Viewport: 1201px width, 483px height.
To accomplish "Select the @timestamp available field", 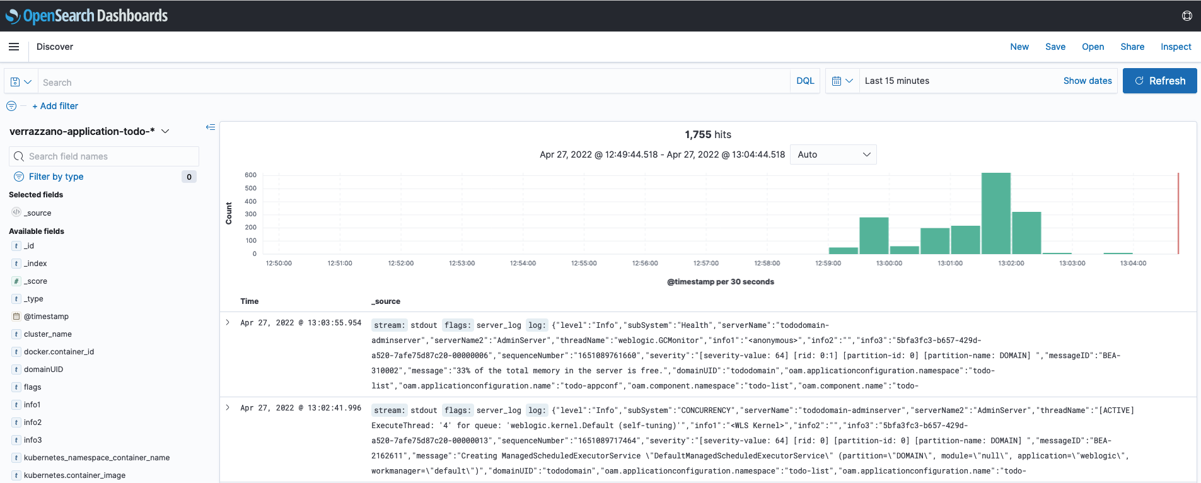I will coord(46,317).
